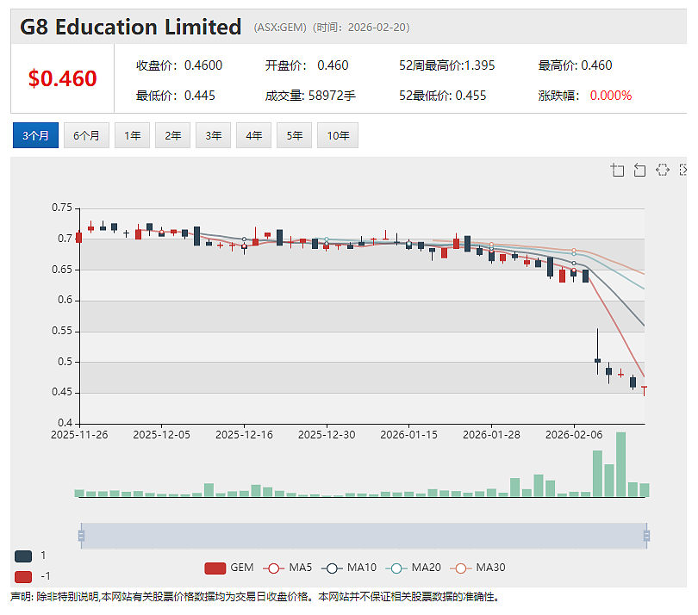Switch to the 1年 range tab
Viewport: 698px width, 615px height.
(x=132, y=135)
